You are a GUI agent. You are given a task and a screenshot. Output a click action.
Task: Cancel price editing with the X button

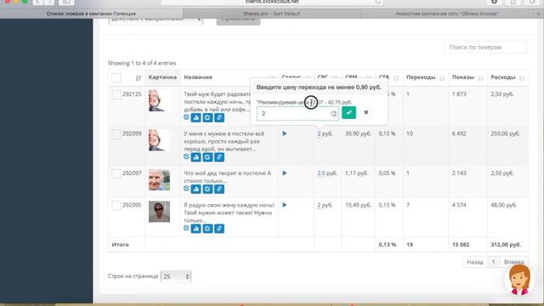coord(366,113)
